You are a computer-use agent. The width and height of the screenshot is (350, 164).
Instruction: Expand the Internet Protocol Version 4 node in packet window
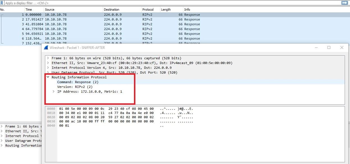click(x=48, y=68)
